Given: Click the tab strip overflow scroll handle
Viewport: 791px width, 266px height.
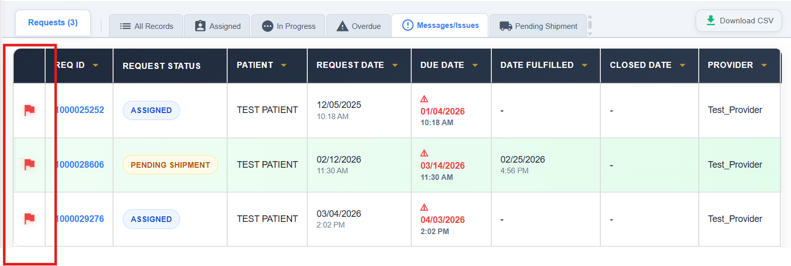Looking at the screenshot, I should point(590,25).
